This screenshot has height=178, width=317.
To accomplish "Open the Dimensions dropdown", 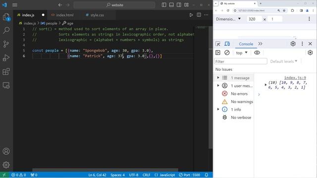I will 228,19.
